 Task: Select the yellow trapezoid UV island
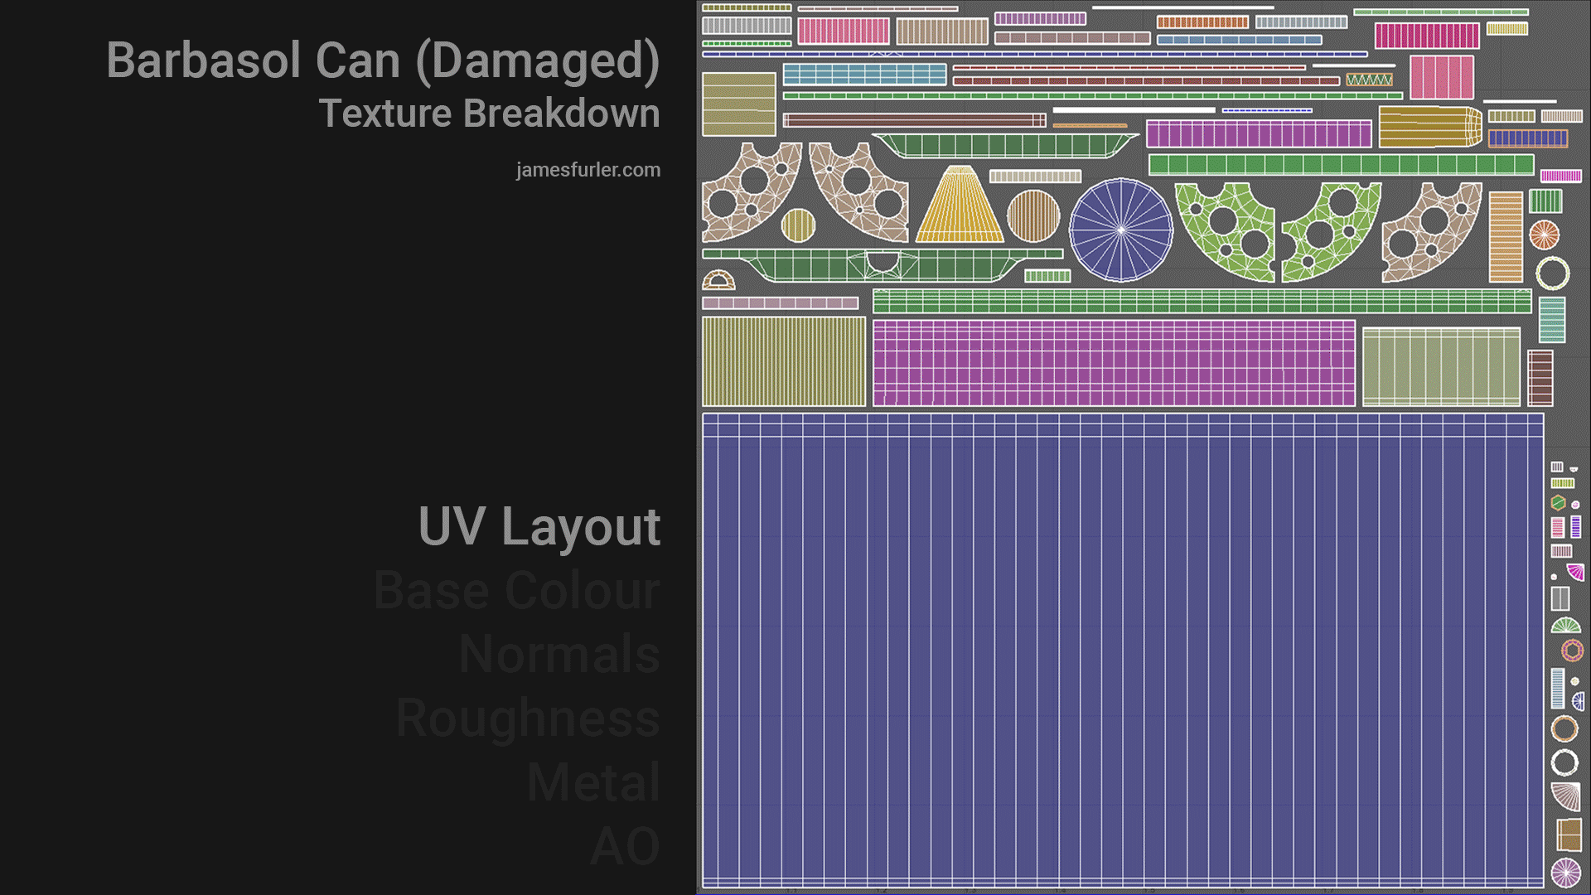click(960, 204)
